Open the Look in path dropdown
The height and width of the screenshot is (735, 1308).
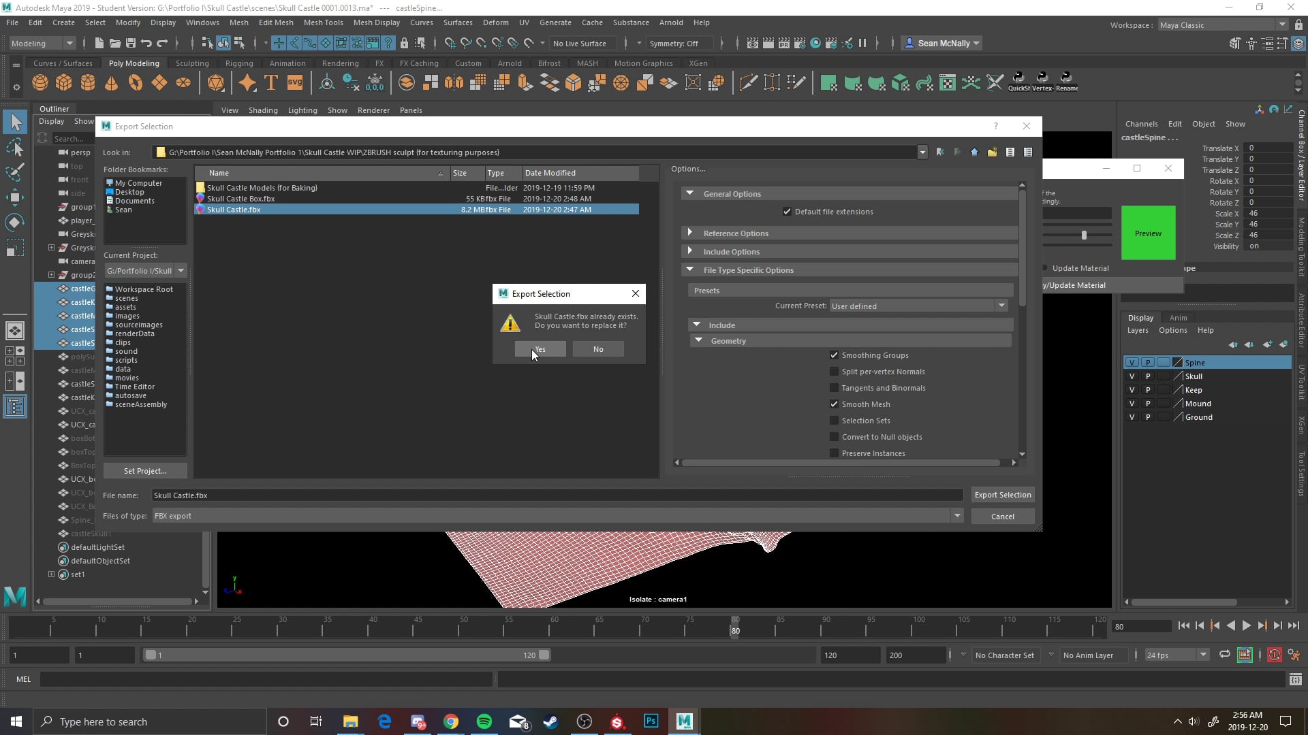point(922,152)
